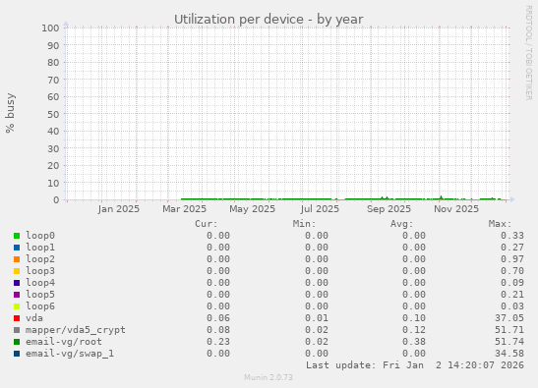
Task: Click the RRDTOOL / TOBI OETIKER side text
Action: pyautogui.click(x=529, y=52)
